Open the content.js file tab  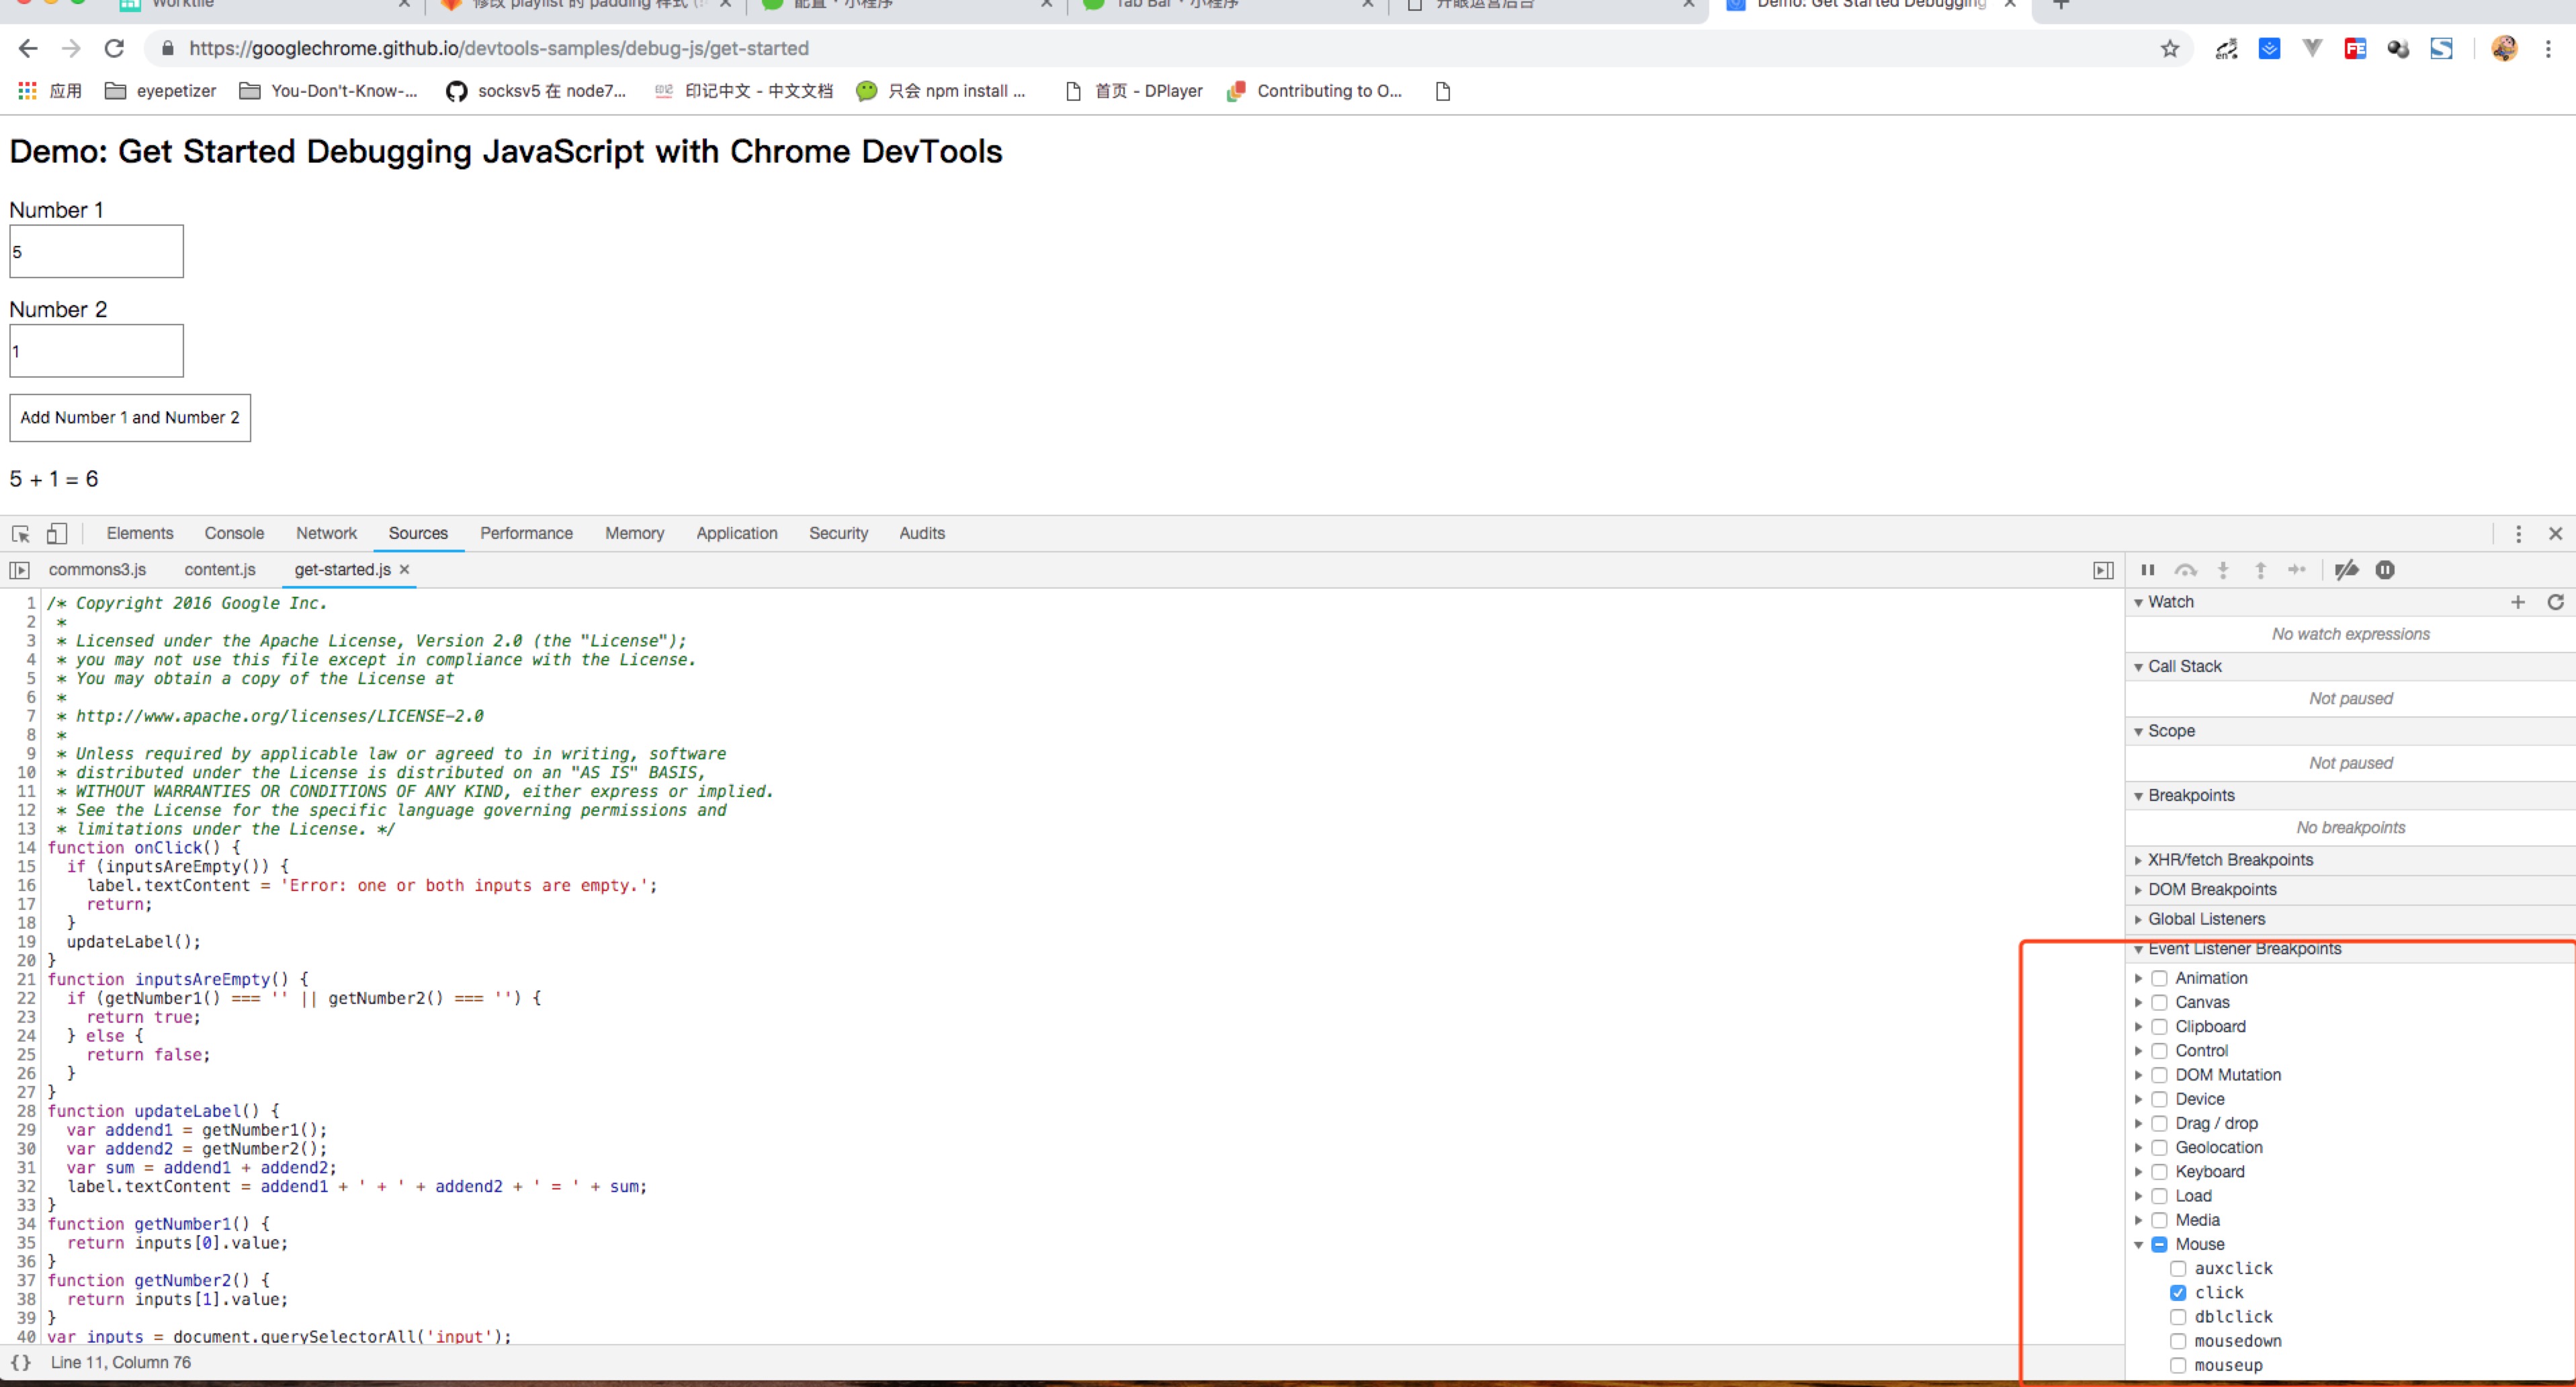click(220, 569)
